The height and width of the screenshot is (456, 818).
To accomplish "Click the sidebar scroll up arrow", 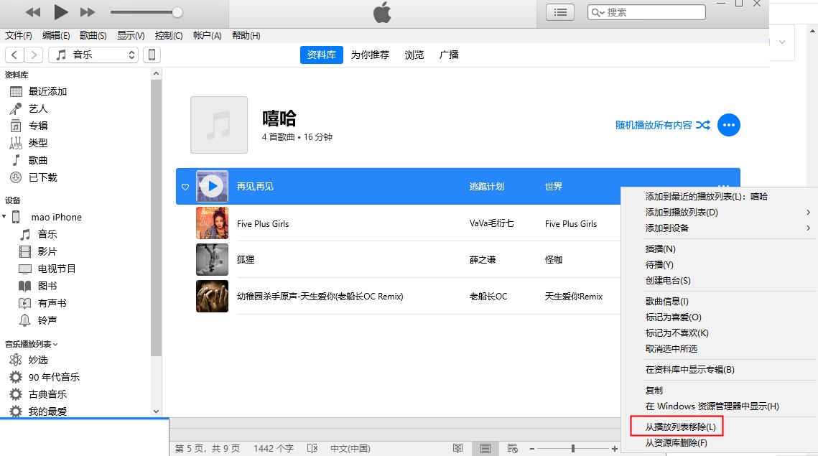I will click(156, 73).
